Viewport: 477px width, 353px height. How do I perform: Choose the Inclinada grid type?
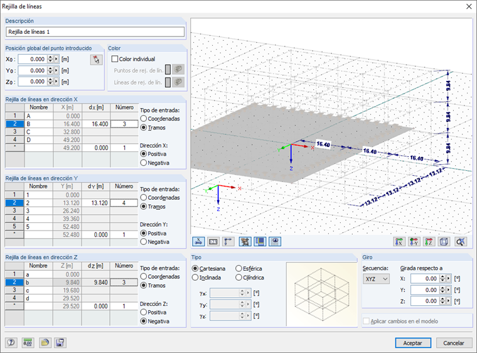tap(195, 278)
